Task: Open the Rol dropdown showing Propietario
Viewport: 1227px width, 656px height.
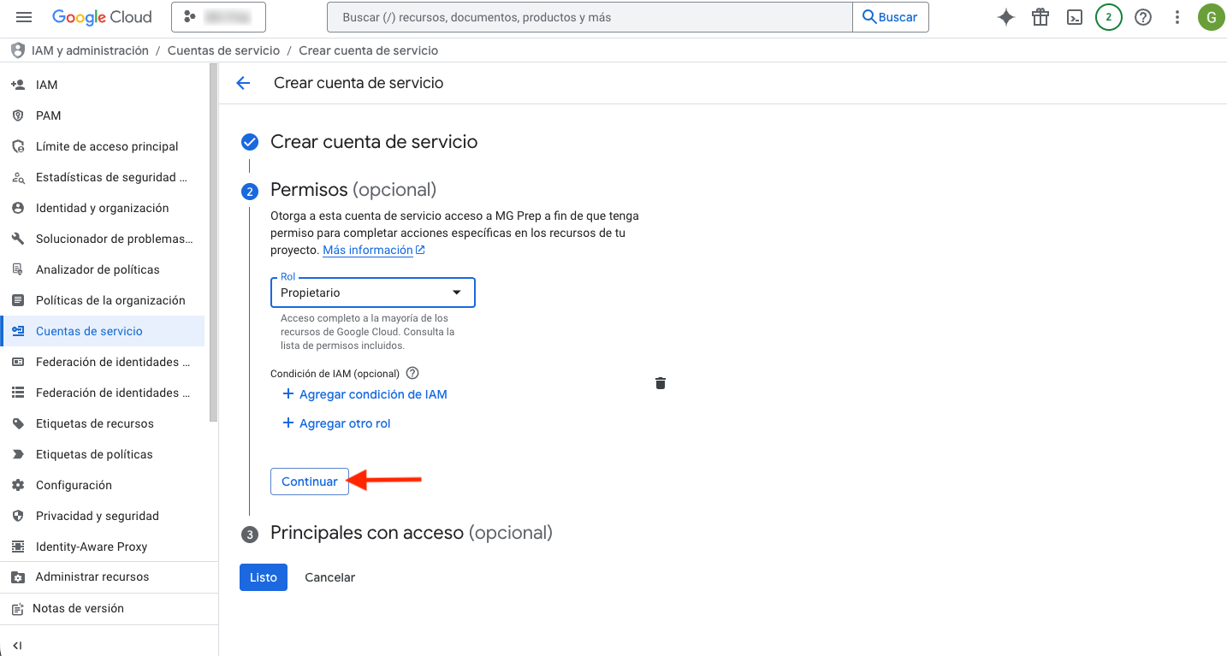Action: pos(372,293)
